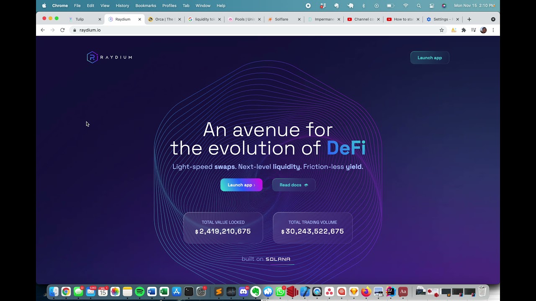
Task: Open Terminal from the Dock
Action: pos(189,291)
